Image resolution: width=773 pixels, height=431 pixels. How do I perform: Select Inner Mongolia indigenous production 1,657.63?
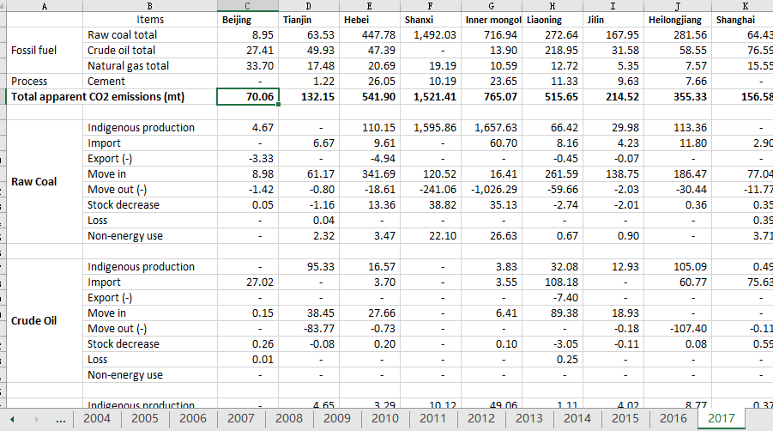click(492, 128)
